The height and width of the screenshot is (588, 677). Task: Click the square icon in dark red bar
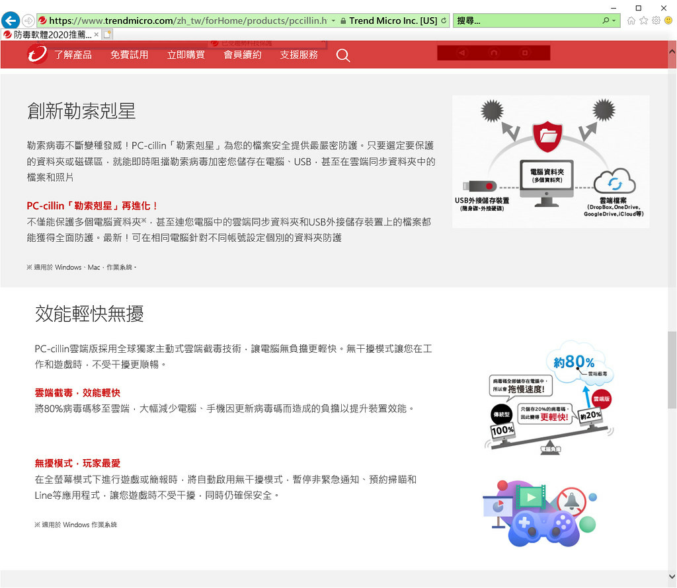525,53
